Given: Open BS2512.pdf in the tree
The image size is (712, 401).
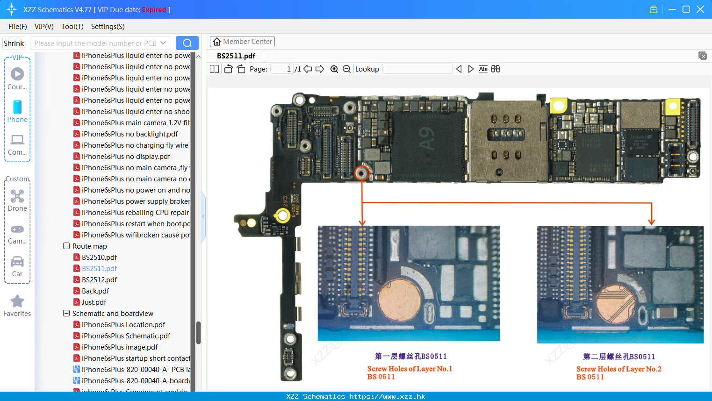Looking at the screenshot, I should 99,280.
